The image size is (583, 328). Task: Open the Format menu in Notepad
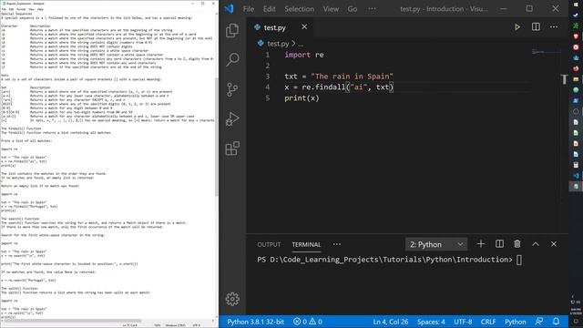coord(21,9)
